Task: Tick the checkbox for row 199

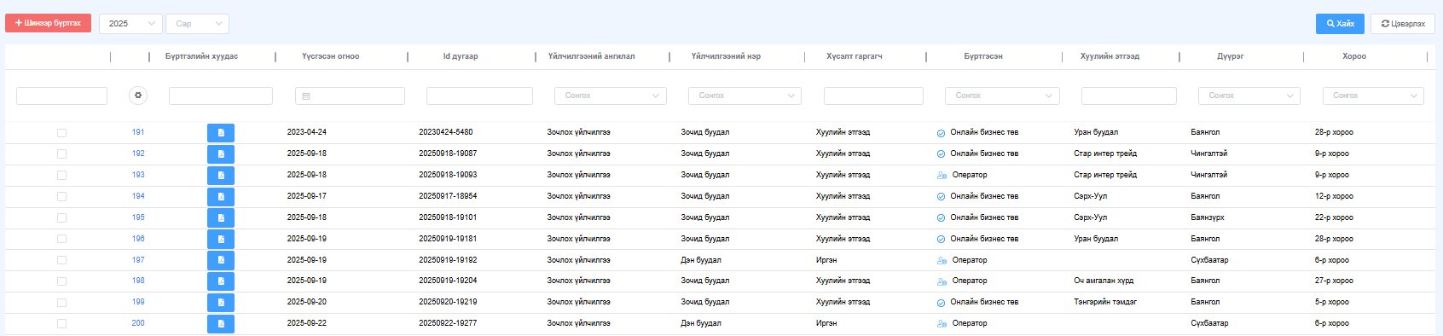Action: tap(61, 303)
